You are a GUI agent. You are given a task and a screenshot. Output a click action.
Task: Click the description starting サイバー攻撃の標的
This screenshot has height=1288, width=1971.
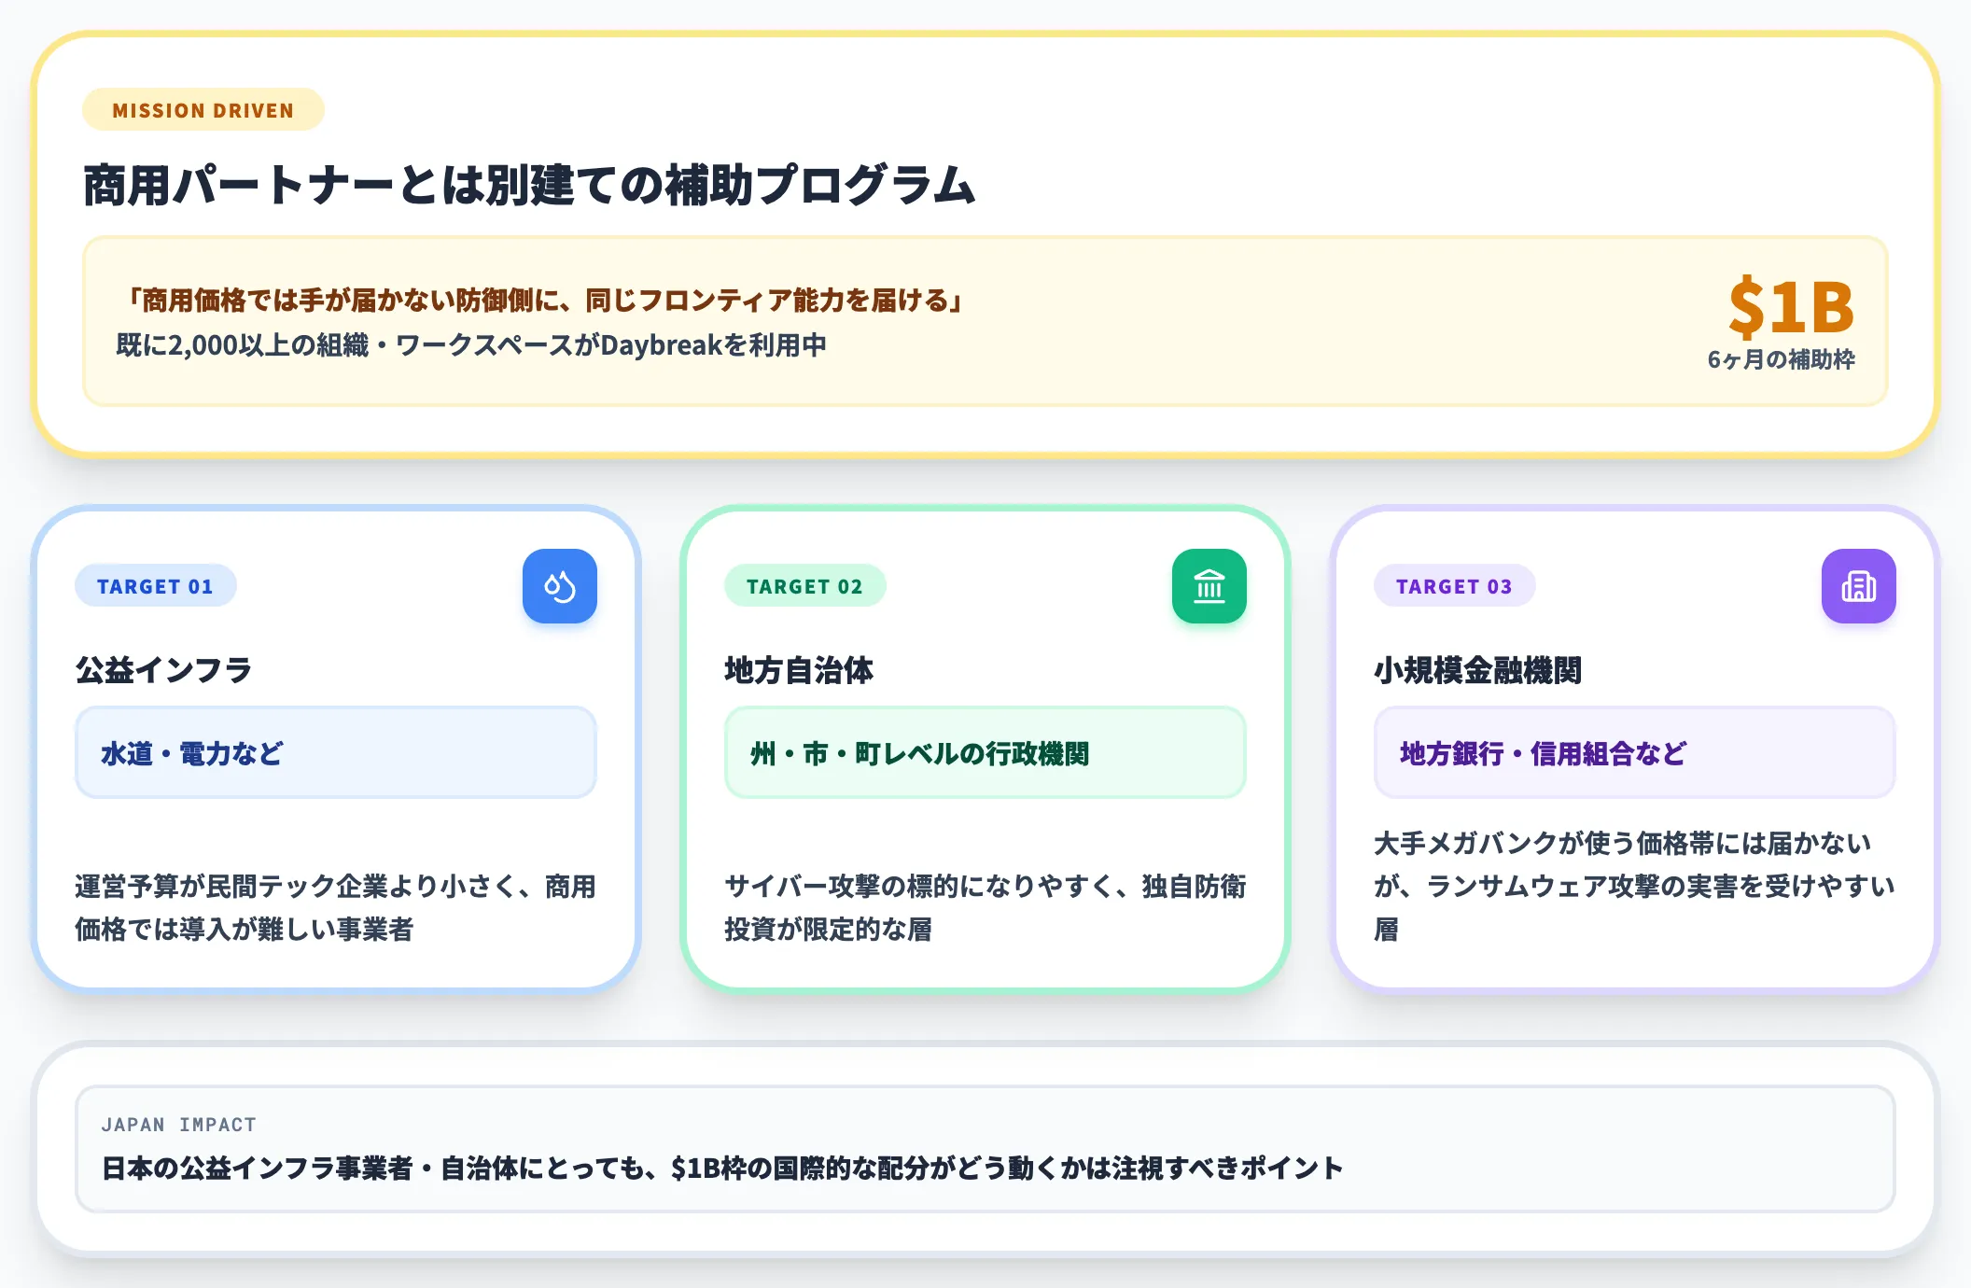pyautogui.click(x=985, y=907)
